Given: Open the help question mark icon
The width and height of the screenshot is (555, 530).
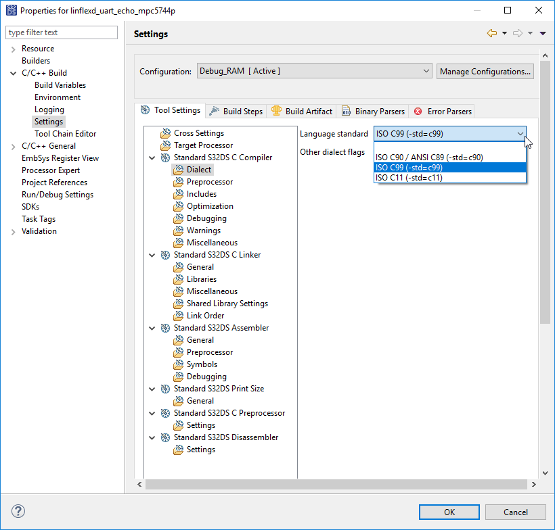Looking at the screenshot, I should tap(18, 511).
